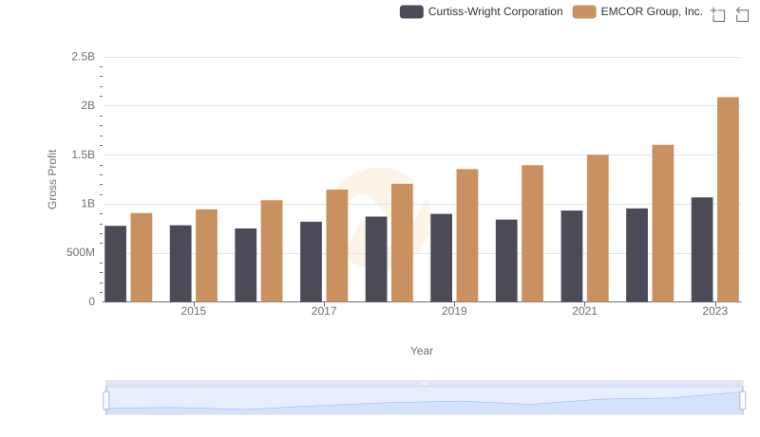Toggle Curtiss-Wright Corporation legend swatch
Screen dimensions: 760x437
(x=411, y=11)
